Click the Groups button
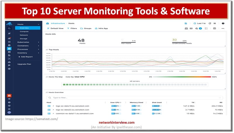Screen dimensions: 234x133 (x=86, y=28)
